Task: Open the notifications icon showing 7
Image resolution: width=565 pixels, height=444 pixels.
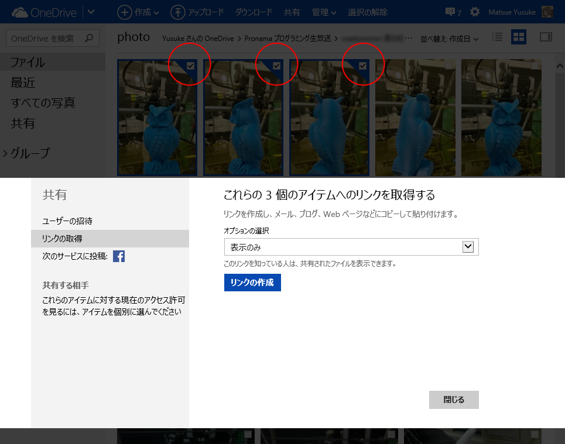Action: pos(450,12)
